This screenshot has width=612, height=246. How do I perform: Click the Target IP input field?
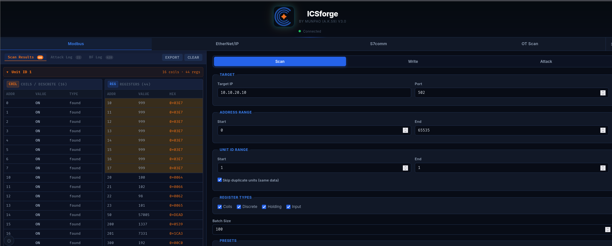[314, 93]
